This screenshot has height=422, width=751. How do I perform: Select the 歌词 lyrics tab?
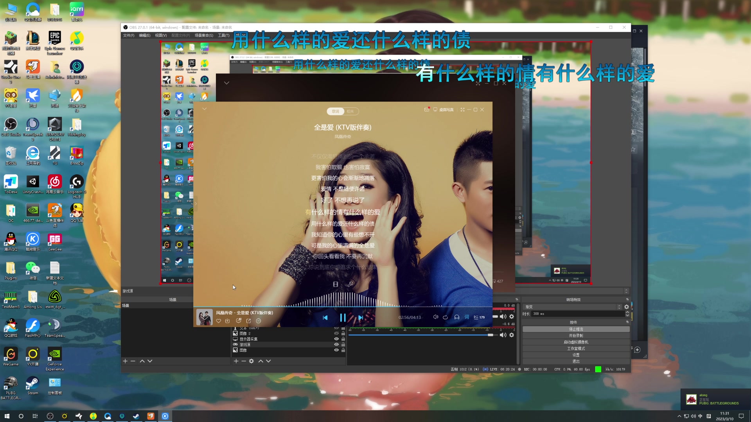(x=335, y=111)
